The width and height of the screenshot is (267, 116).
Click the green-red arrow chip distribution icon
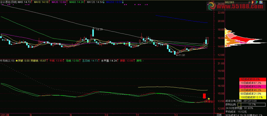[250, 2]
